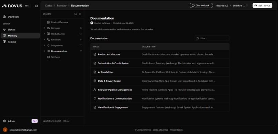278x134 pixels.
Task: Click Startrz_1 in the top bar
Action: [222, 6]
